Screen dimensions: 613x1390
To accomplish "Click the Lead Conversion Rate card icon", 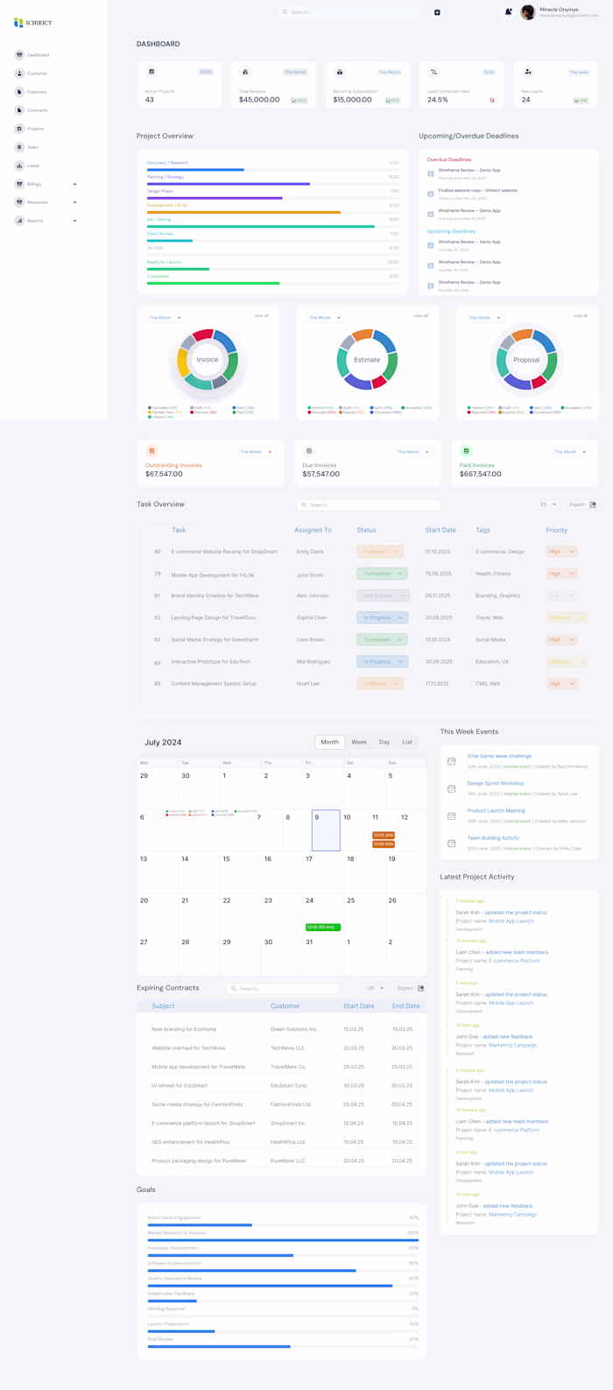I will pyautogui.click(x=433, y=72).
